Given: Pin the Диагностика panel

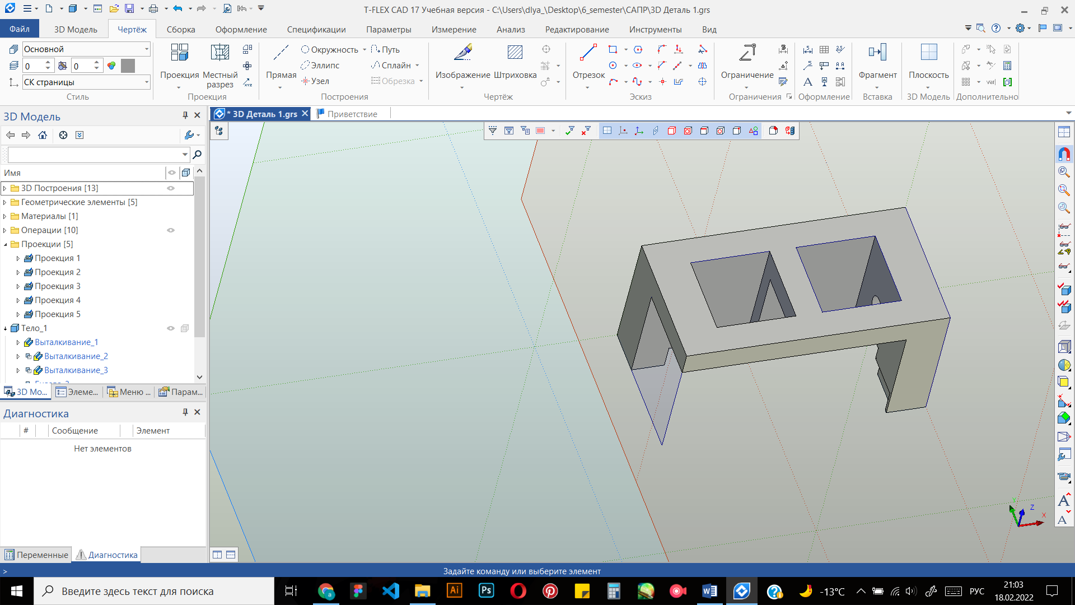Looking at the screenshot, I should (x=185, y=412).
